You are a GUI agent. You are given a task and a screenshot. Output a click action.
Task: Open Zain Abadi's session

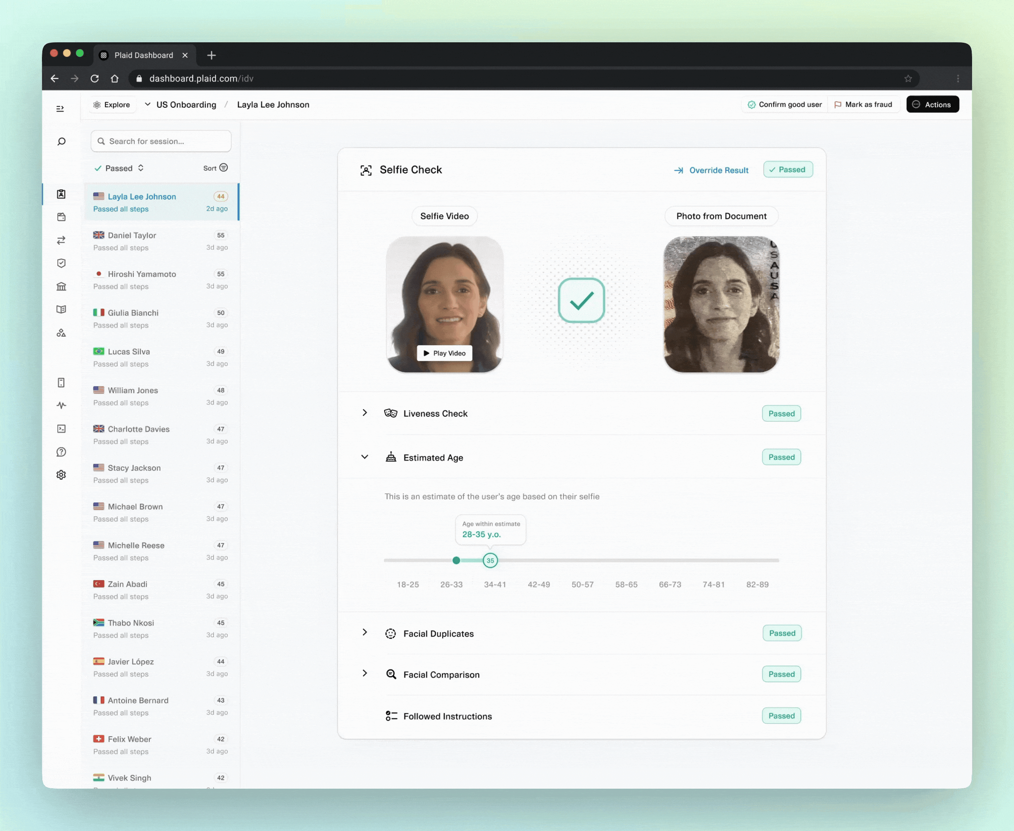pyautogui.click(x=161, y=590)
